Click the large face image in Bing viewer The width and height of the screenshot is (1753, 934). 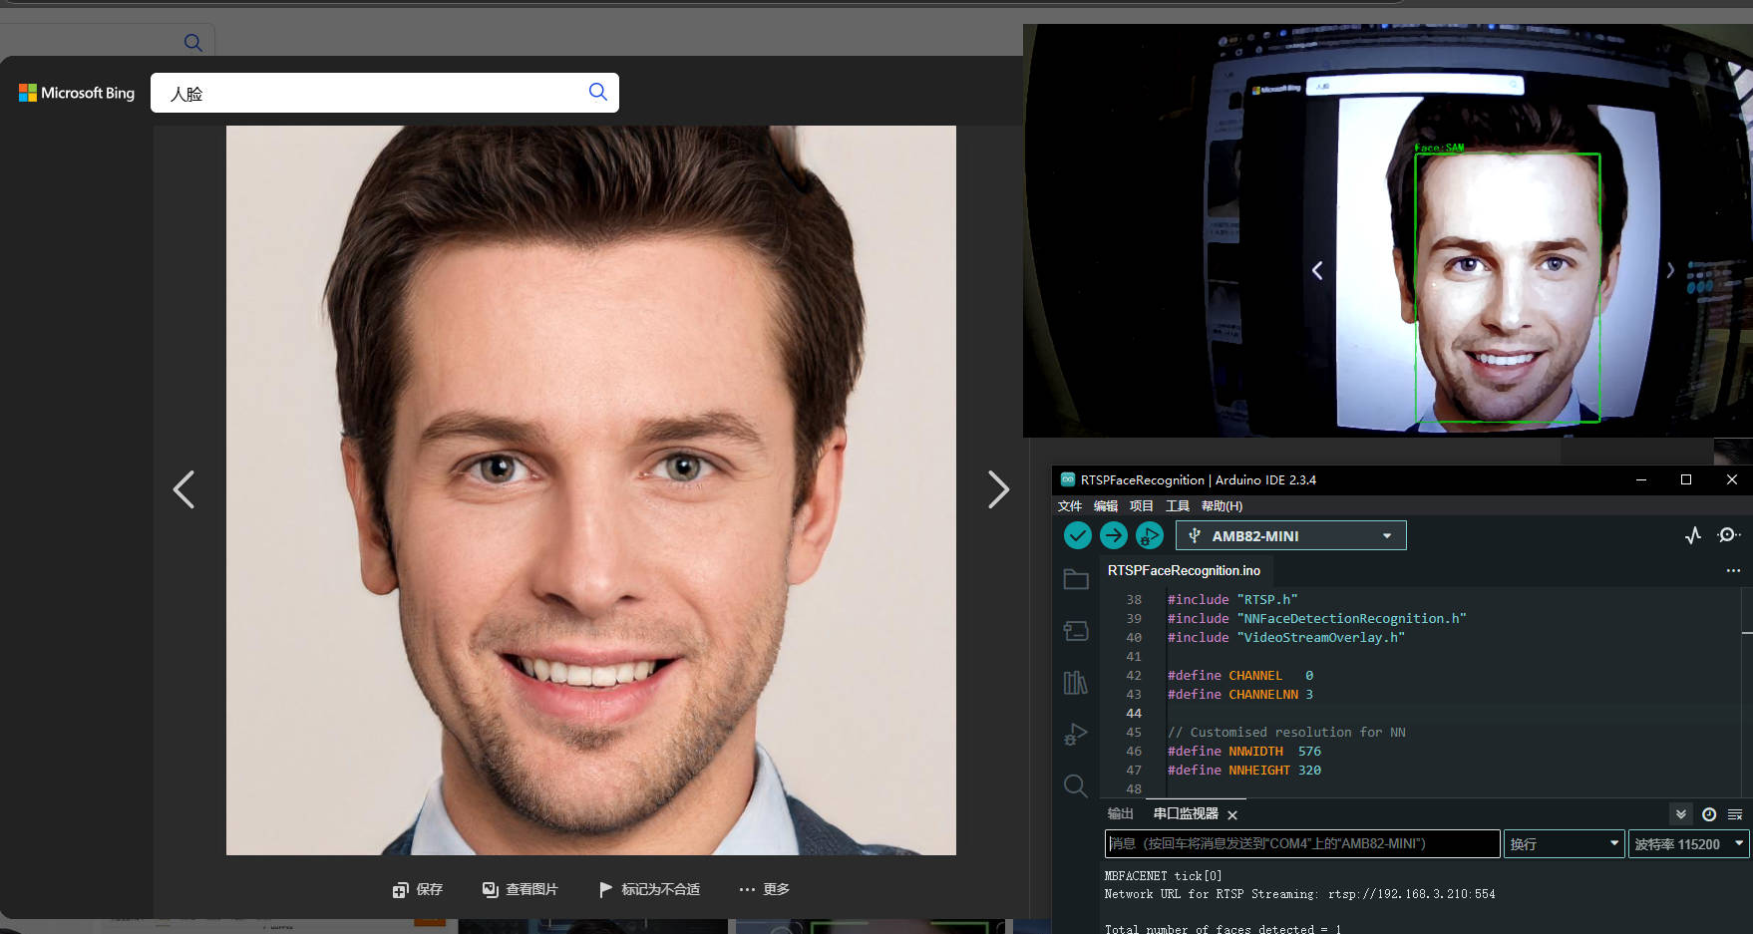click(591, 490)
